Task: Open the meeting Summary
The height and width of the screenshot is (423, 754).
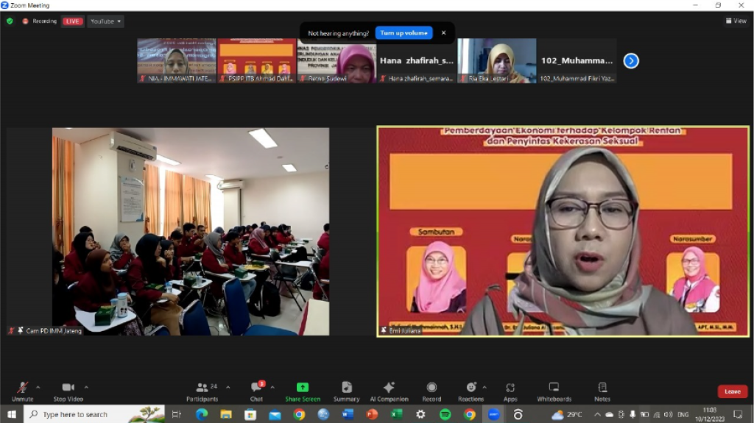Action: point(346,391)
